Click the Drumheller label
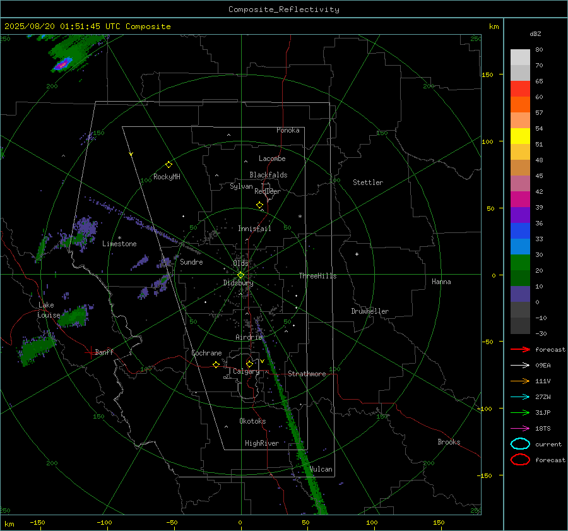 coord(370,311)
